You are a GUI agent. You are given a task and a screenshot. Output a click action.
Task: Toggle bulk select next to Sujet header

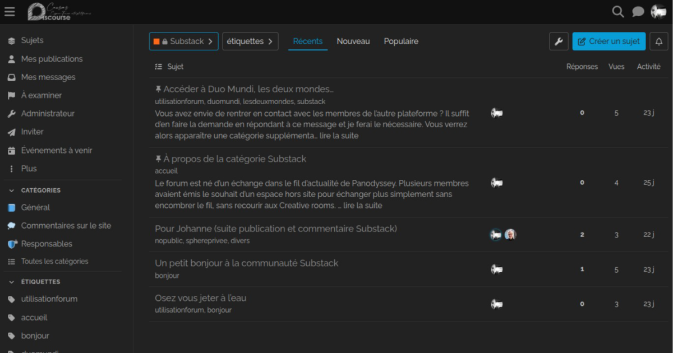tap(158, 67)
